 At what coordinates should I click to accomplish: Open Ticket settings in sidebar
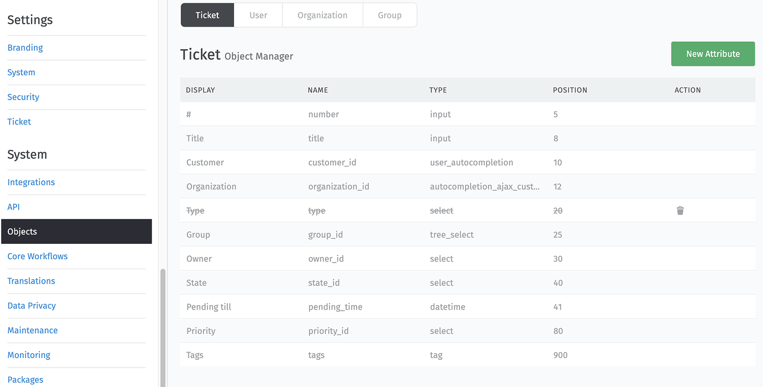click(19, 121)
